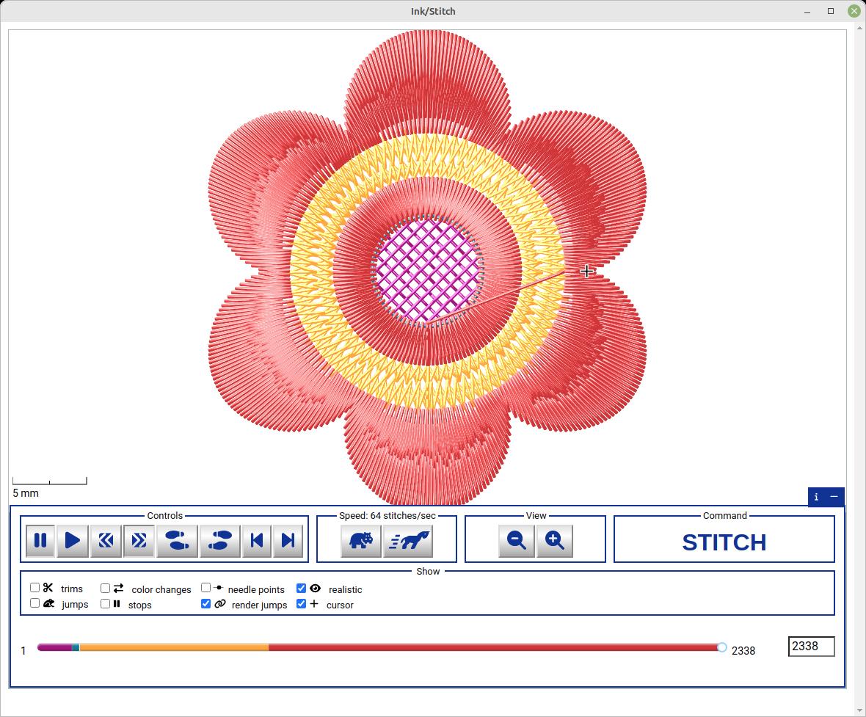The height and width of the screenshot is (717, 866).
Task: Rewind to the beginning of the design
Action: click(106, 541)
